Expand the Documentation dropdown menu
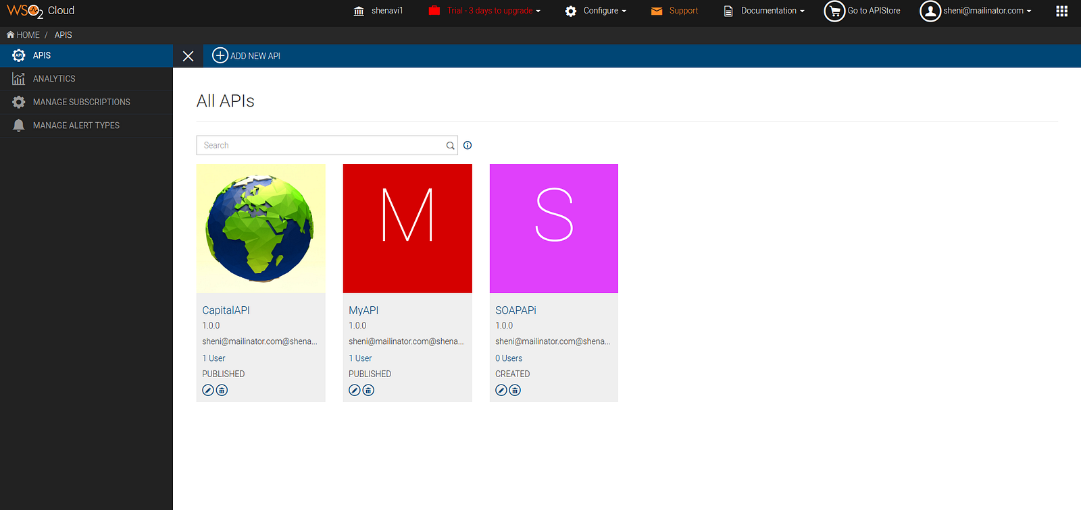 coord(773,11)
